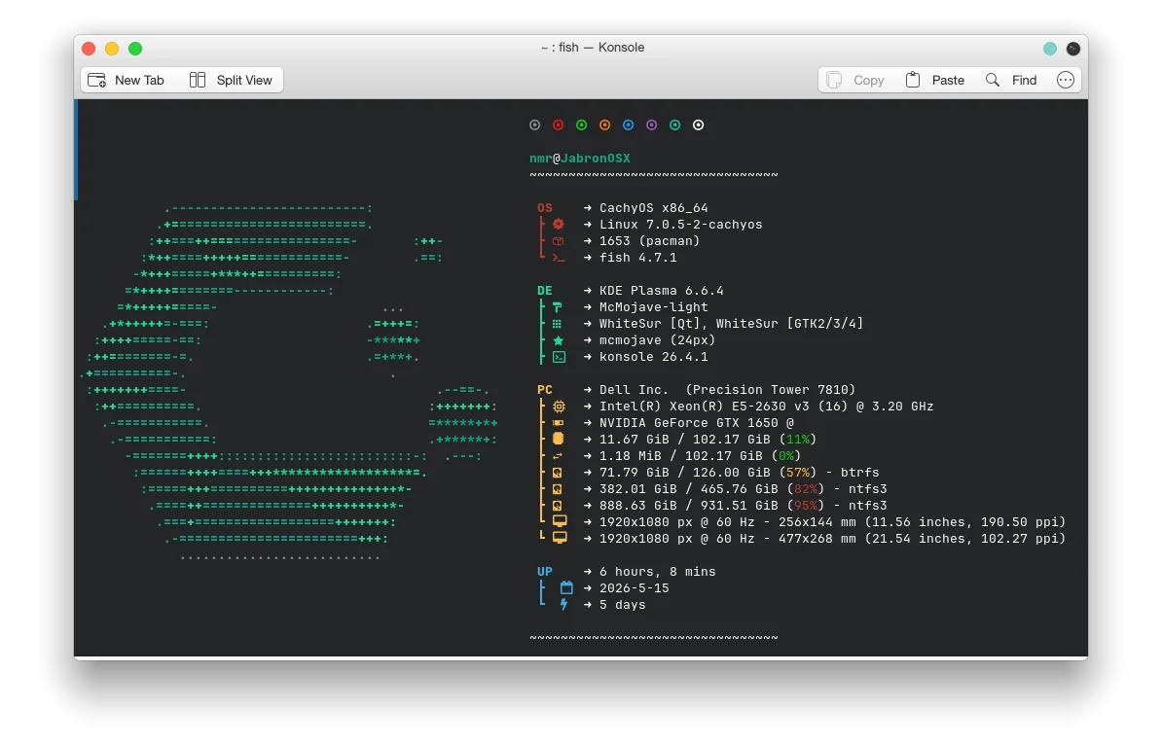Click the nmr@JabronOSX username text
Screen dimensions: 1162x744
tap(579, 159)
